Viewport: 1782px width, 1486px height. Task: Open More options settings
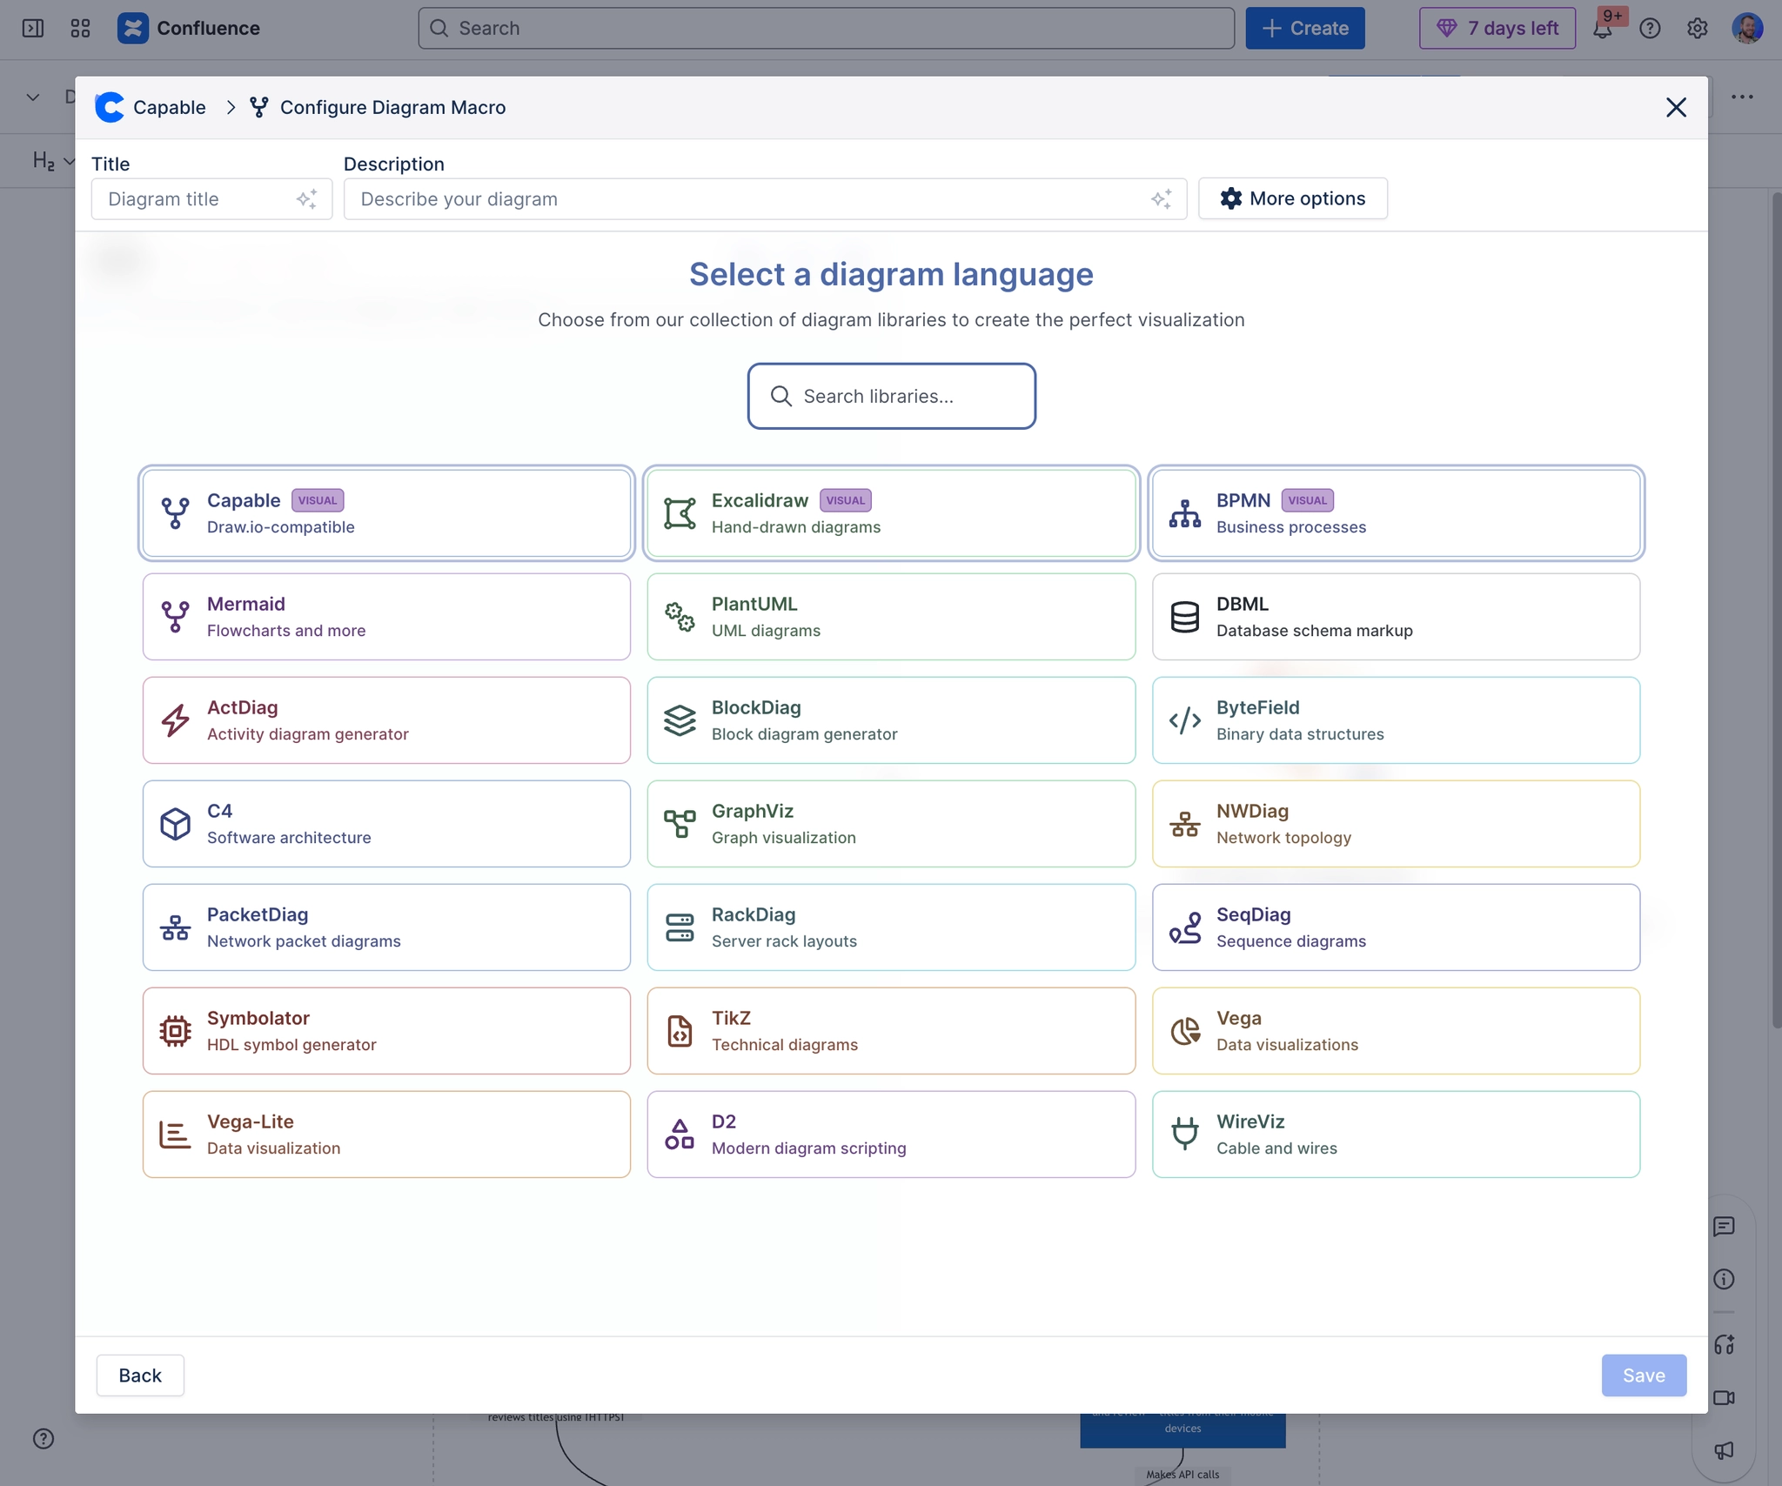1292,199
